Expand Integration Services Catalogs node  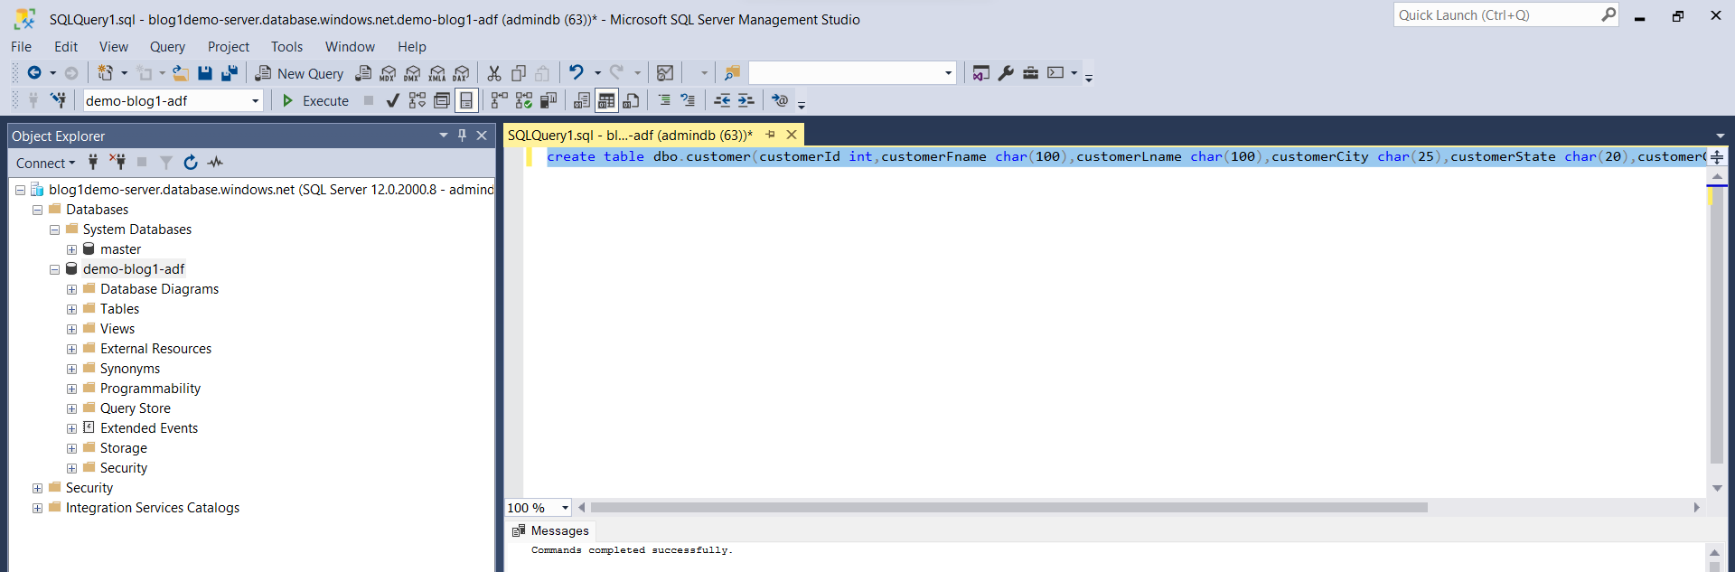click(x=37, y=508)
